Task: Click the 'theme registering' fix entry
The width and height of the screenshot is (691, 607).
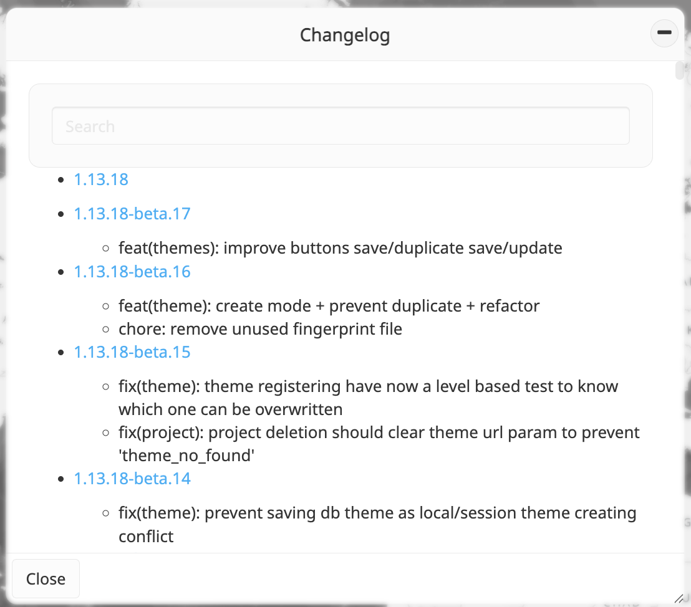Action: (x=368, y=398)
